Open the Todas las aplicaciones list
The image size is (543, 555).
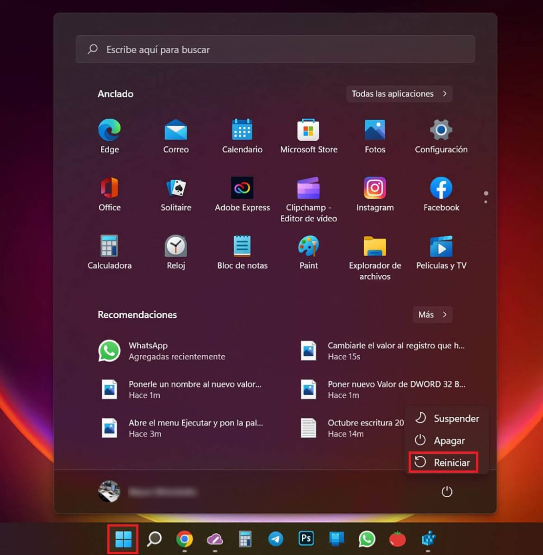tap(399, 94)
